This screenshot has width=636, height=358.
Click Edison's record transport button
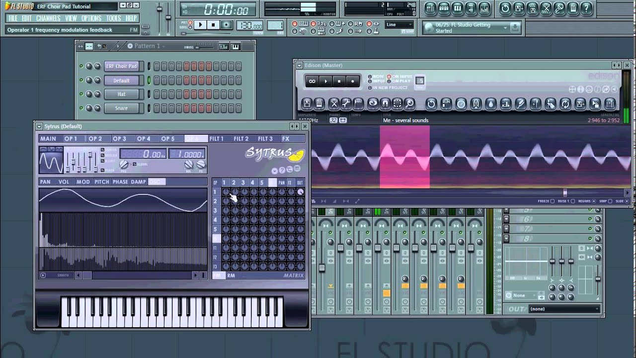(x=353, y=81)
